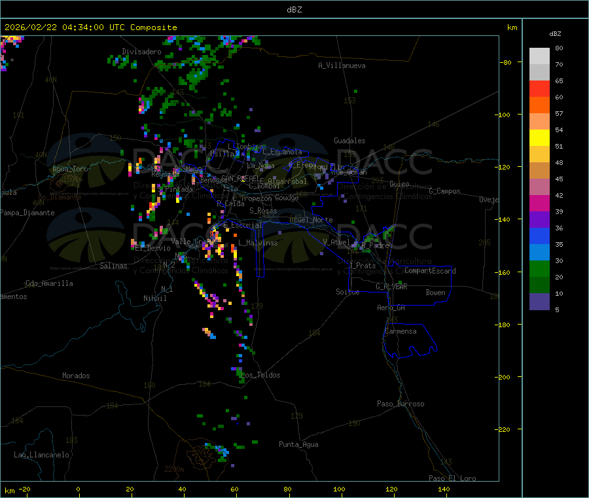Select the Soitue place label

[348, 292]
